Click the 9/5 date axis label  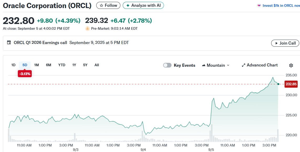[x=211, y=150]
